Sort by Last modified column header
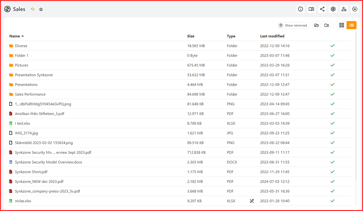This screenshot has width=363, height=211. tap(272, 36)
